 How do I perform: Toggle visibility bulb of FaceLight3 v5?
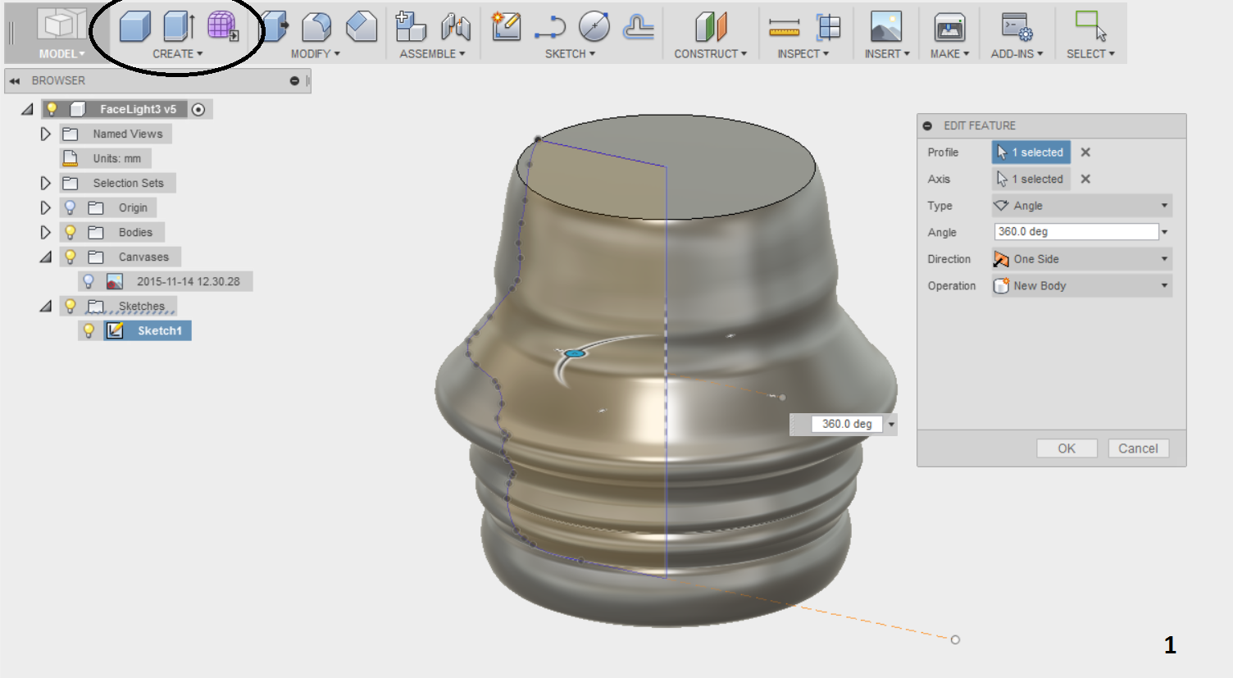[x=52, y=109]
